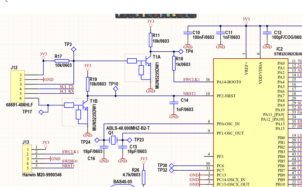Click the TP17 test point diamond
The width and height of the screenshot is (302, 187).
point(41,112)
